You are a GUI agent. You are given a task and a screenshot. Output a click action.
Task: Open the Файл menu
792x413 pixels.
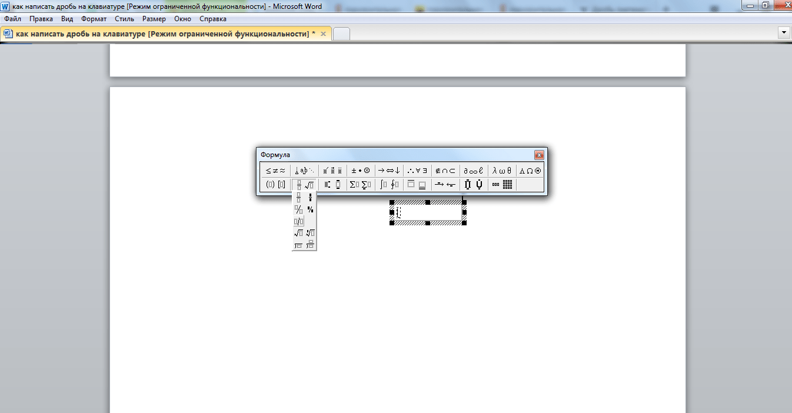[12, 19]
